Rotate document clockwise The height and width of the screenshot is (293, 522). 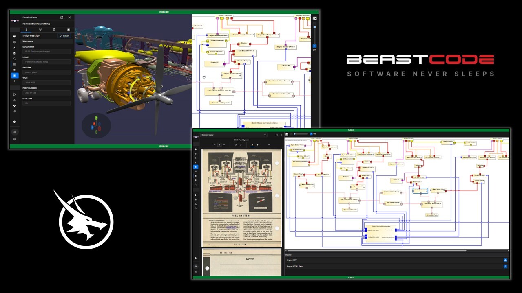point(241,144)
